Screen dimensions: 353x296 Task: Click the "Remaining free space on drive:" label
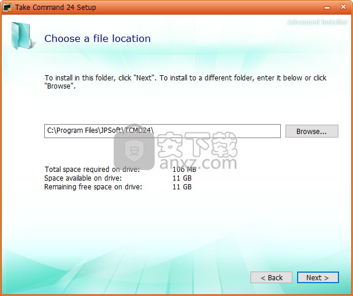point(93,187)
